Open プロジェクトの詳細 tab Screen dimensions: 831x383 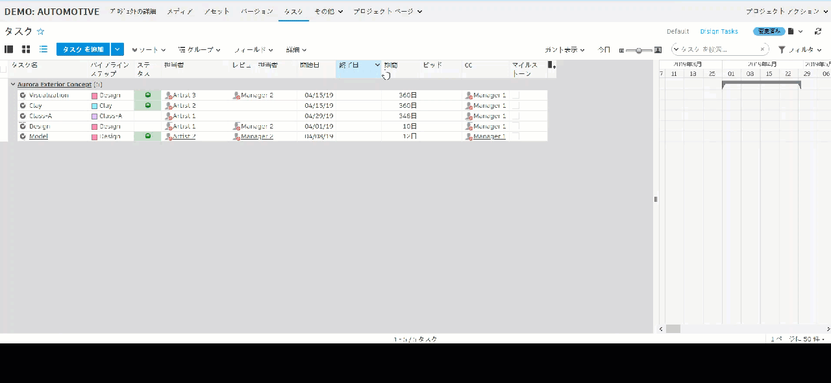click(132, 11)
